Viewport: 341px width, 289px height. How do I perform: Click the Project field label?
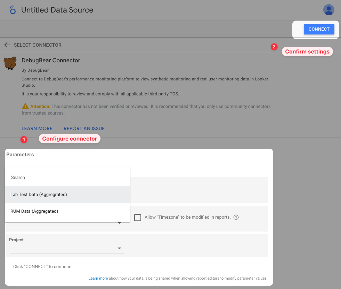click(x=16, y=240)
